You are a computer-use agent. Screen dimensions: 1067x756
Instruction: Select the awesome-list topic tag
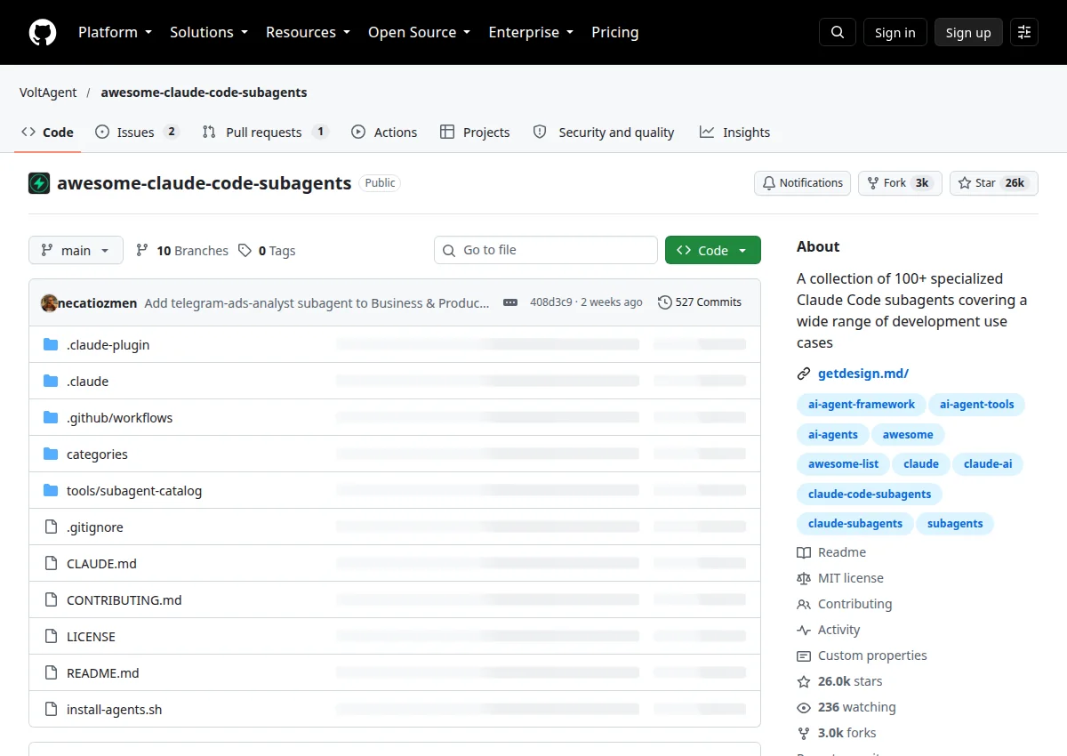[843, 463]
